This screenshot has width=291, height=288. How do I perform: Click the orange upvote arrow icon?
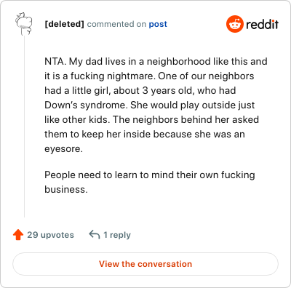pos(18,235)
